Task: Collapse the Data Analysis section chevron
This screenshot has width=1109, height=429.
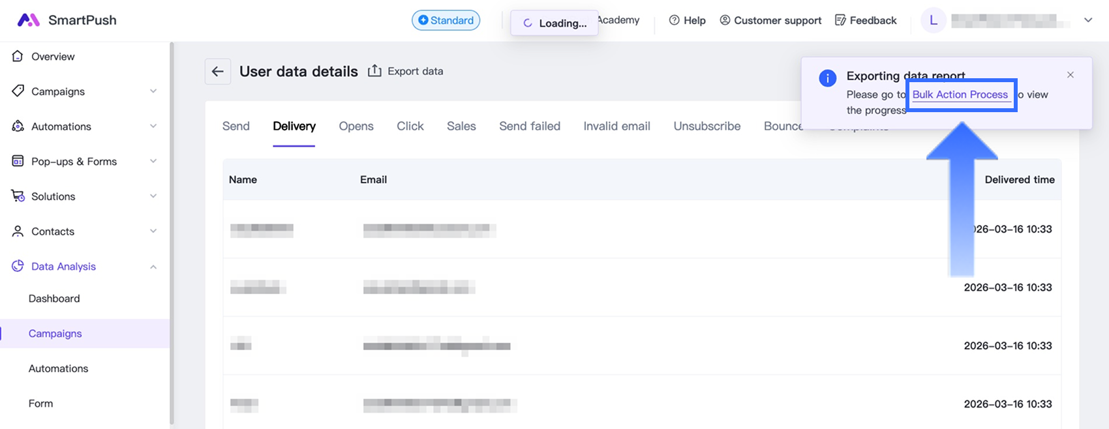Action: (x=153, y=267)
